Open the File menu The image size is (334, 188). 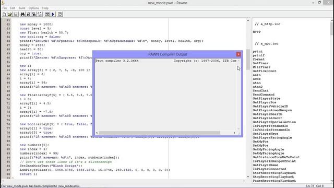point(5,8)
